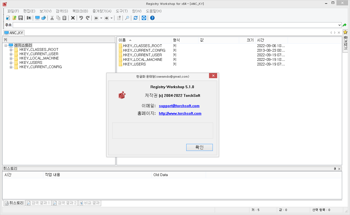The height and width of the screenshot is (215, 350).
Task: Click the 작업 내용 history column header
Action: pyautogui.click(x=97, y=175)
